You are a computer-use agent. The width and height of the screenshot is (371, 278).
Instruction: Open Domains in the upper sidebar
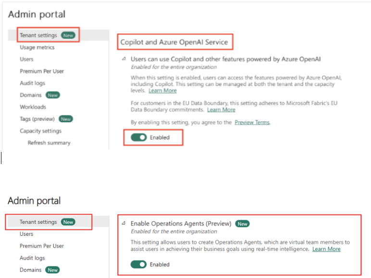[x=31, y=95]
